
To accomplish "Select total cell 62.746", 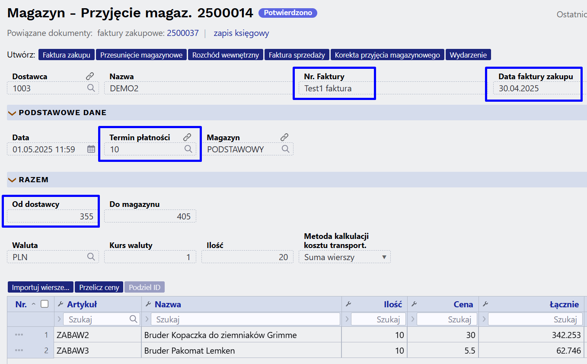I will (x=531, y=351).
